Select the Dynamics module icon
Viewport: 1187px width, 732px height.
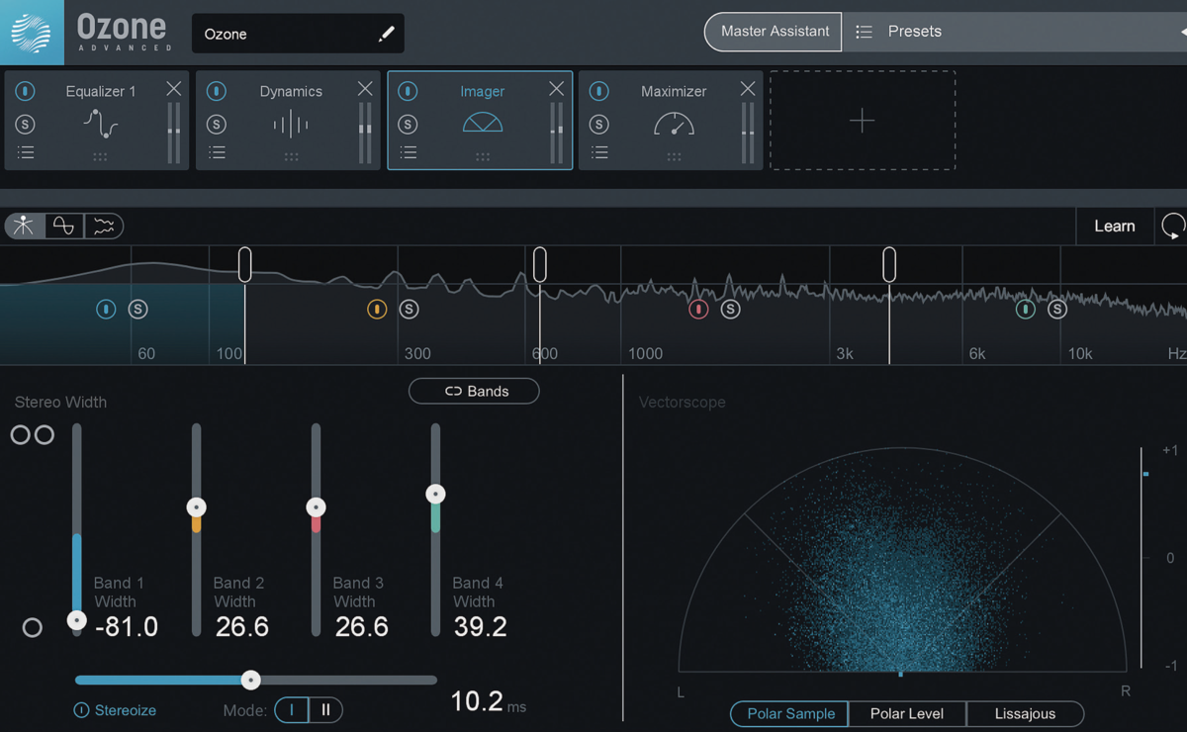[291, 125]
